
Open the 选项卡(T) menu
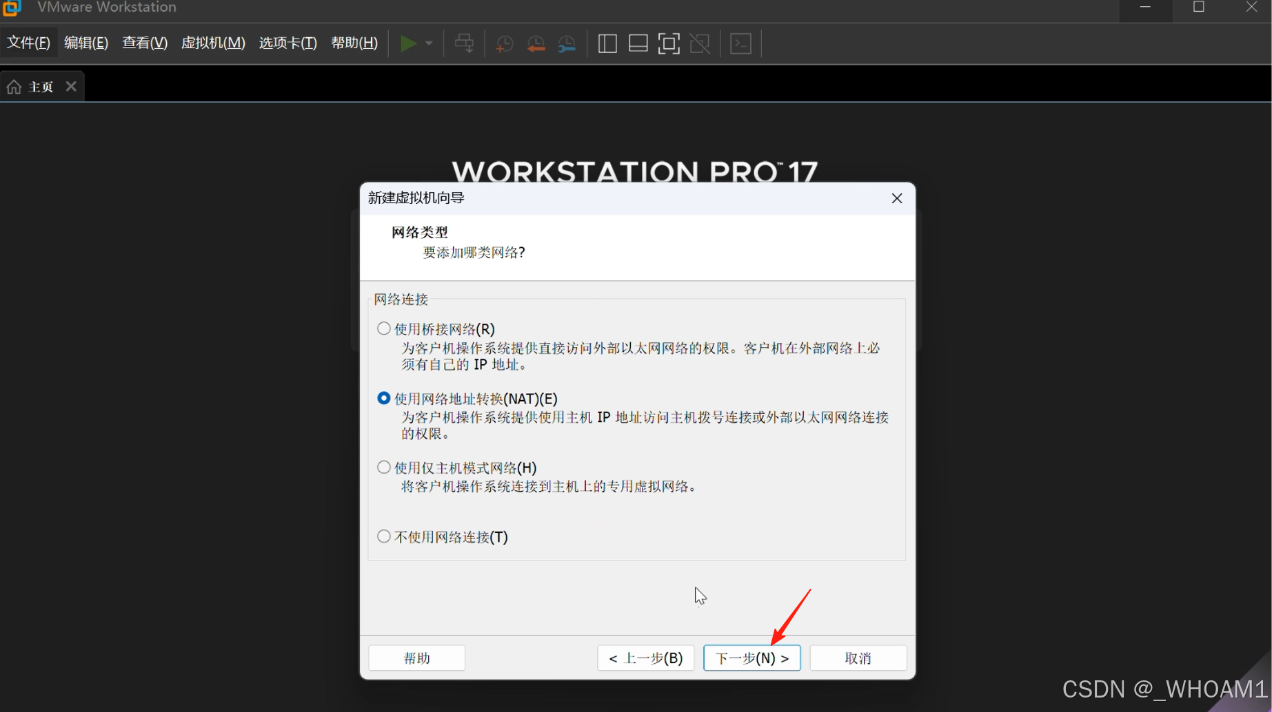(x=288, y=43)
